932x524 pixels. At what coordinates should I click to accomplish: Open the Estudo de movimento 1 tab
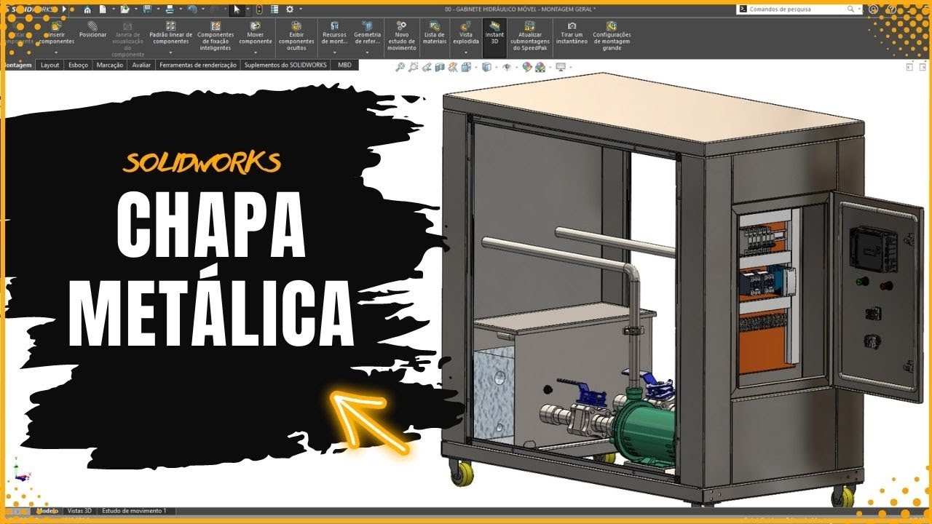pyautogui.click(x=134, y=511)
